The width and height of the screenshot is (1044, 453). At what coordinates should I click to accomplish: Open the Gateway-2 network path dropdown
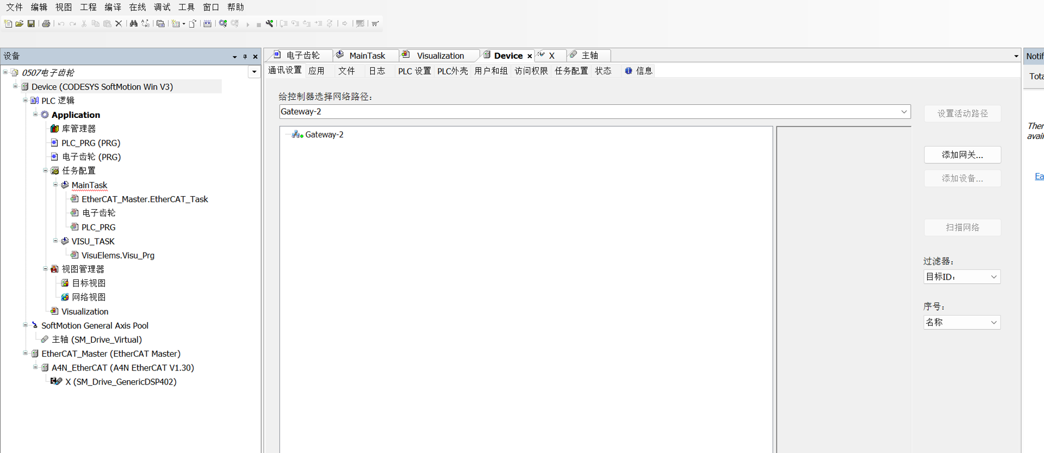[904, 111]
